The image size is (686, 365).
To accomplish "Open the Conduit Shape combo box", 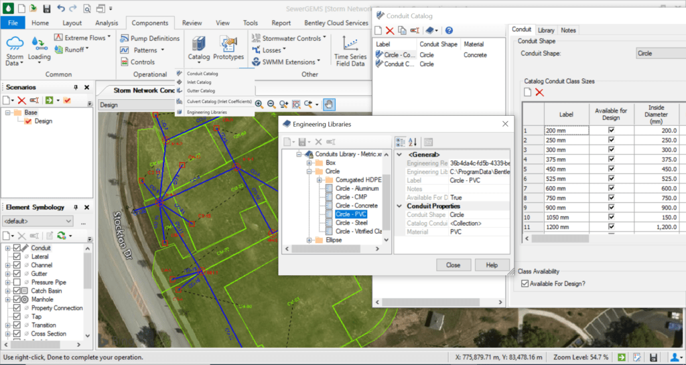I will pyautogui.click(x=661, y=54).
